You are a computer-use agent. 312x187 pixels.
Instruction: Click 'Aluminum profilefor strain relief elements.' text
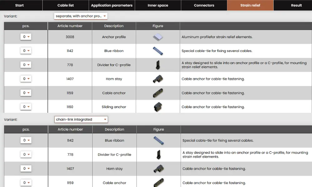click(217, 37)
